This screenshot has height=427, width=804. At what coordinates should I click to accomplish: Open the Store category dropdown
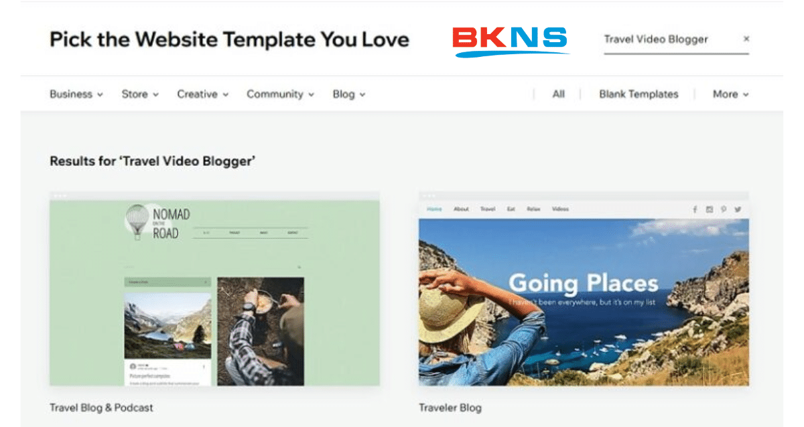pyautogui.click(x=140, y=94)
